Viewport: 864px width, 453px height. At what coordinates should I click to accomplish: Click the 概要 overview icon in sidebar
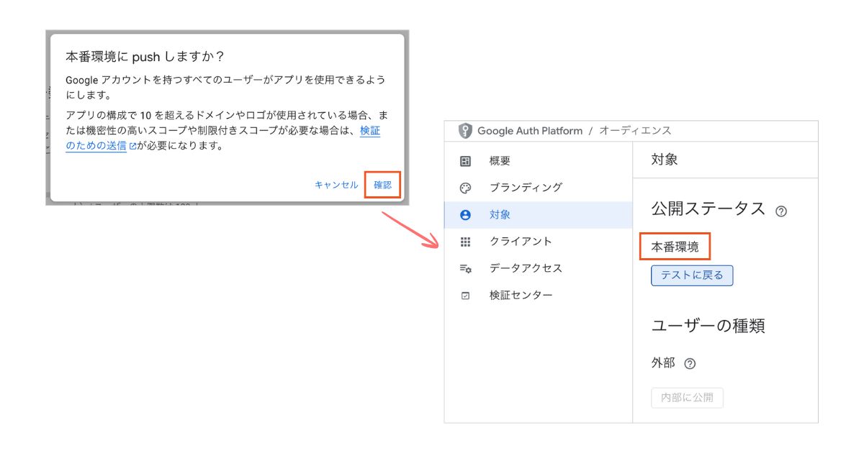465,161
